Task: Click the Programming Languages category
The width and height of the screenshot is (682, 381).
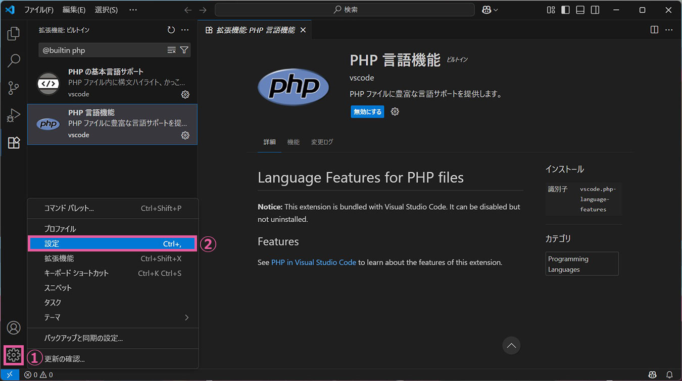Action: [x=582, y=264]
